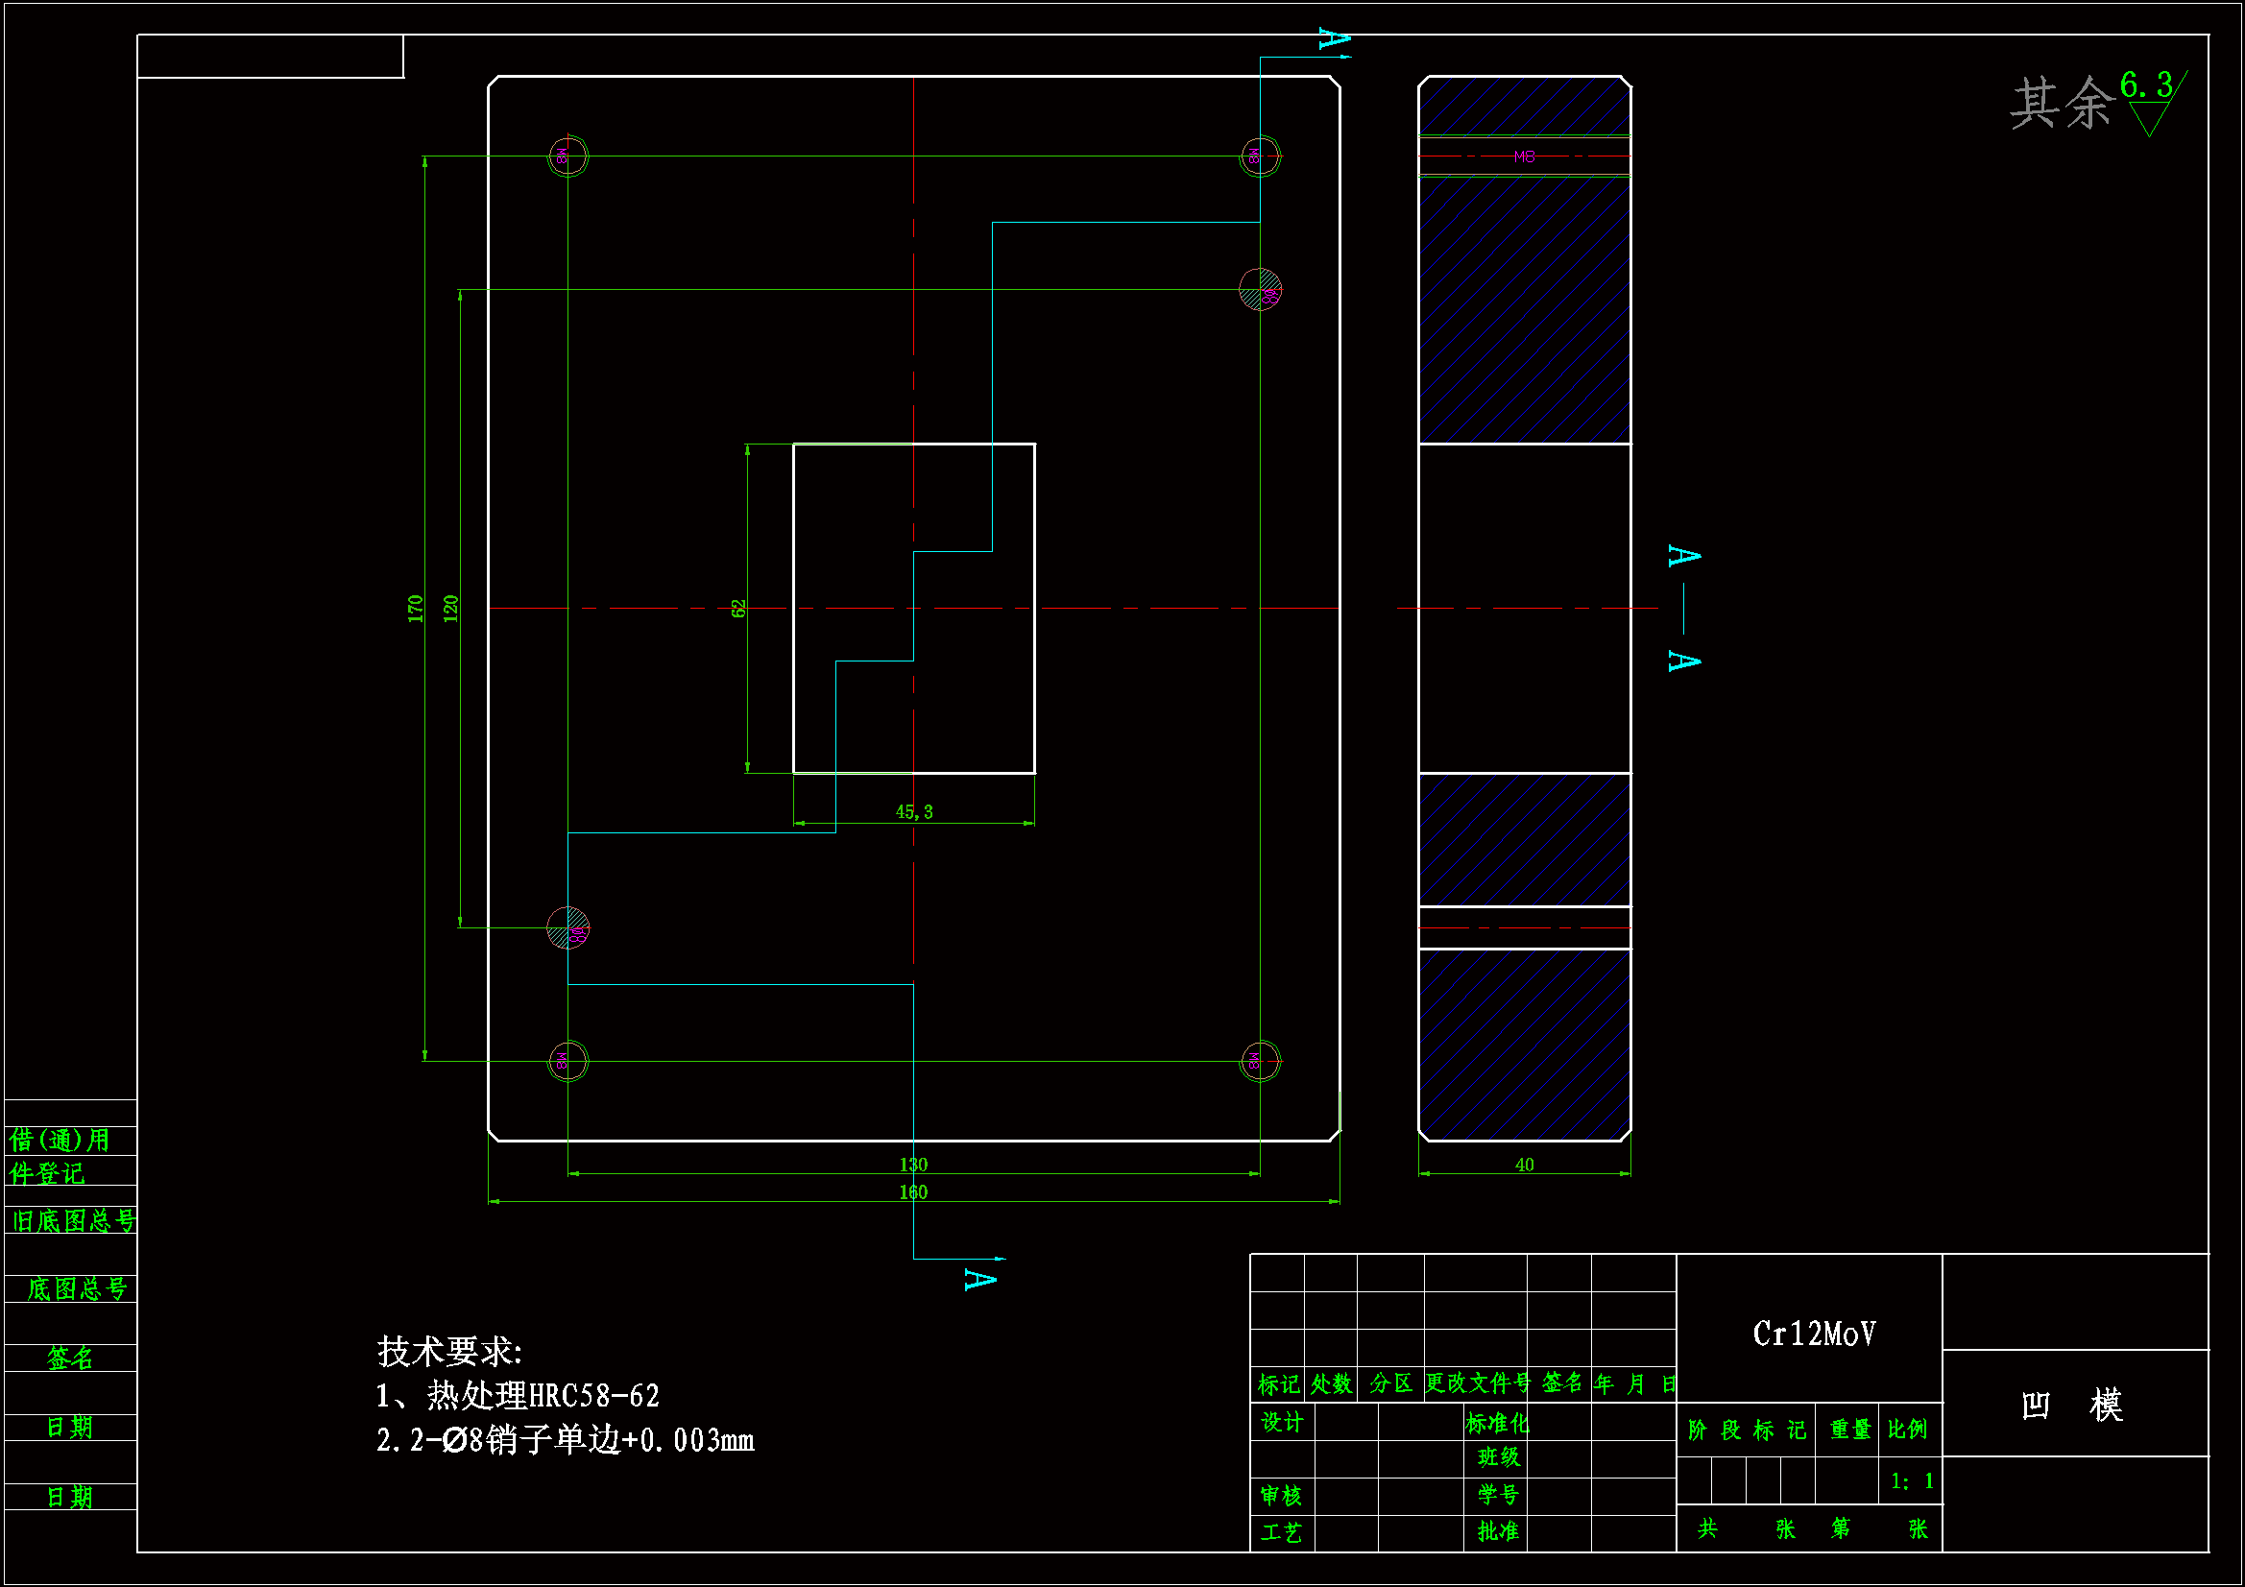Click the 设计 label in title block

point(1281,1422)
